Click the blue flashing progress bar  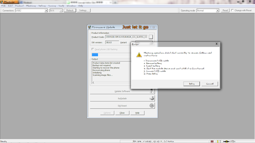(95, 55)
